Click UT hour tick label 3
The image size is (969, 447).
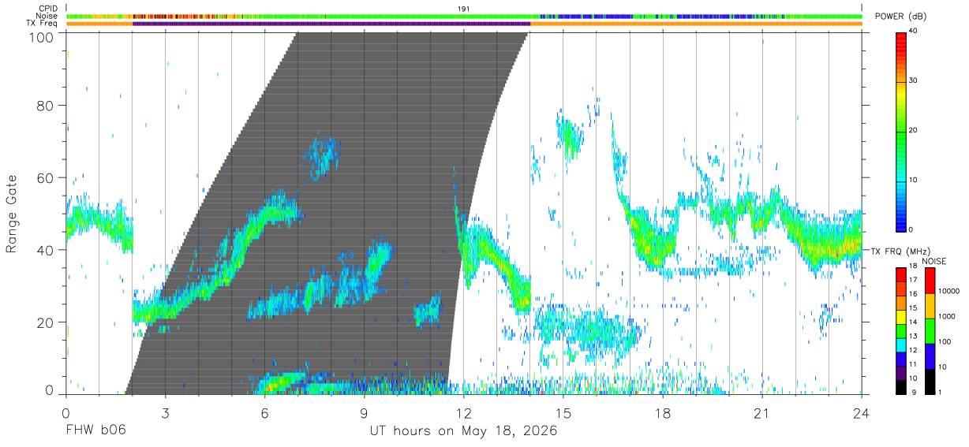point(165,413)
